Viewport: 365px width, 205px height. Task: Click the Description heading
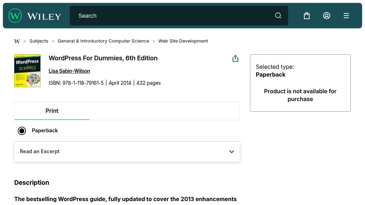(32, 183)
